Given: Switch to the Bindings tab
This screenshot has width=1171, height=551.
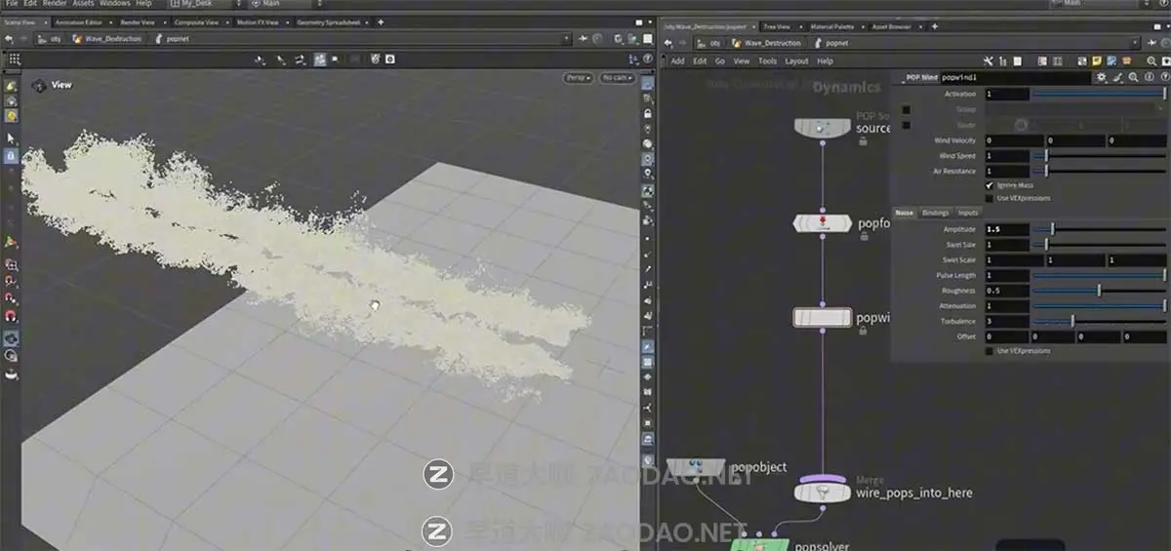Looking at the screenshot, I should [x=935, y=213].
